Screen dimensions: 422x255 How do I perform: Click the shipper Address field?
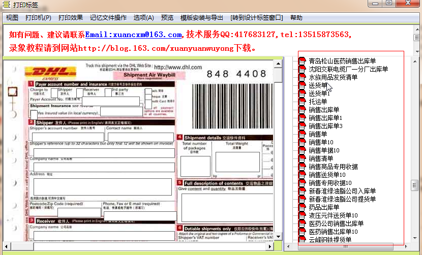pyautogui.click(x=103, y=186)
